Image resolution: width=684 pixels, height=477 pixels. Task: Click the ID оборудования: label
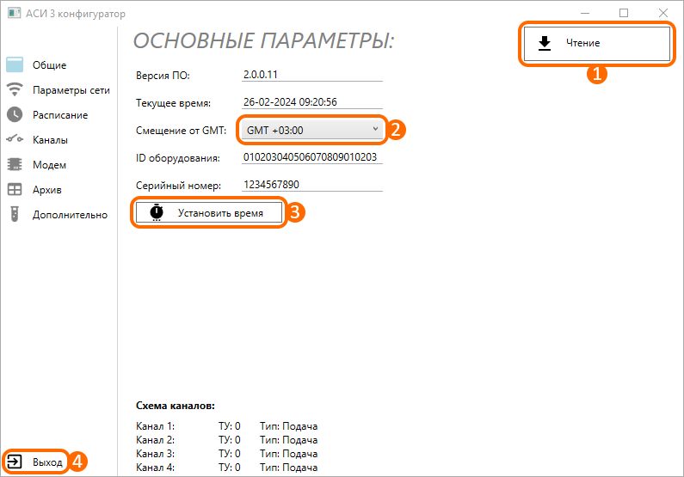pyautogui.click(x=177, y=158)
